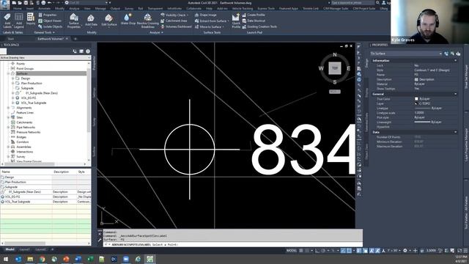469x264 pixels.
Task: Click Drape Image in Surface Tools
Action: pyautogui.click(x=205, y=15)
